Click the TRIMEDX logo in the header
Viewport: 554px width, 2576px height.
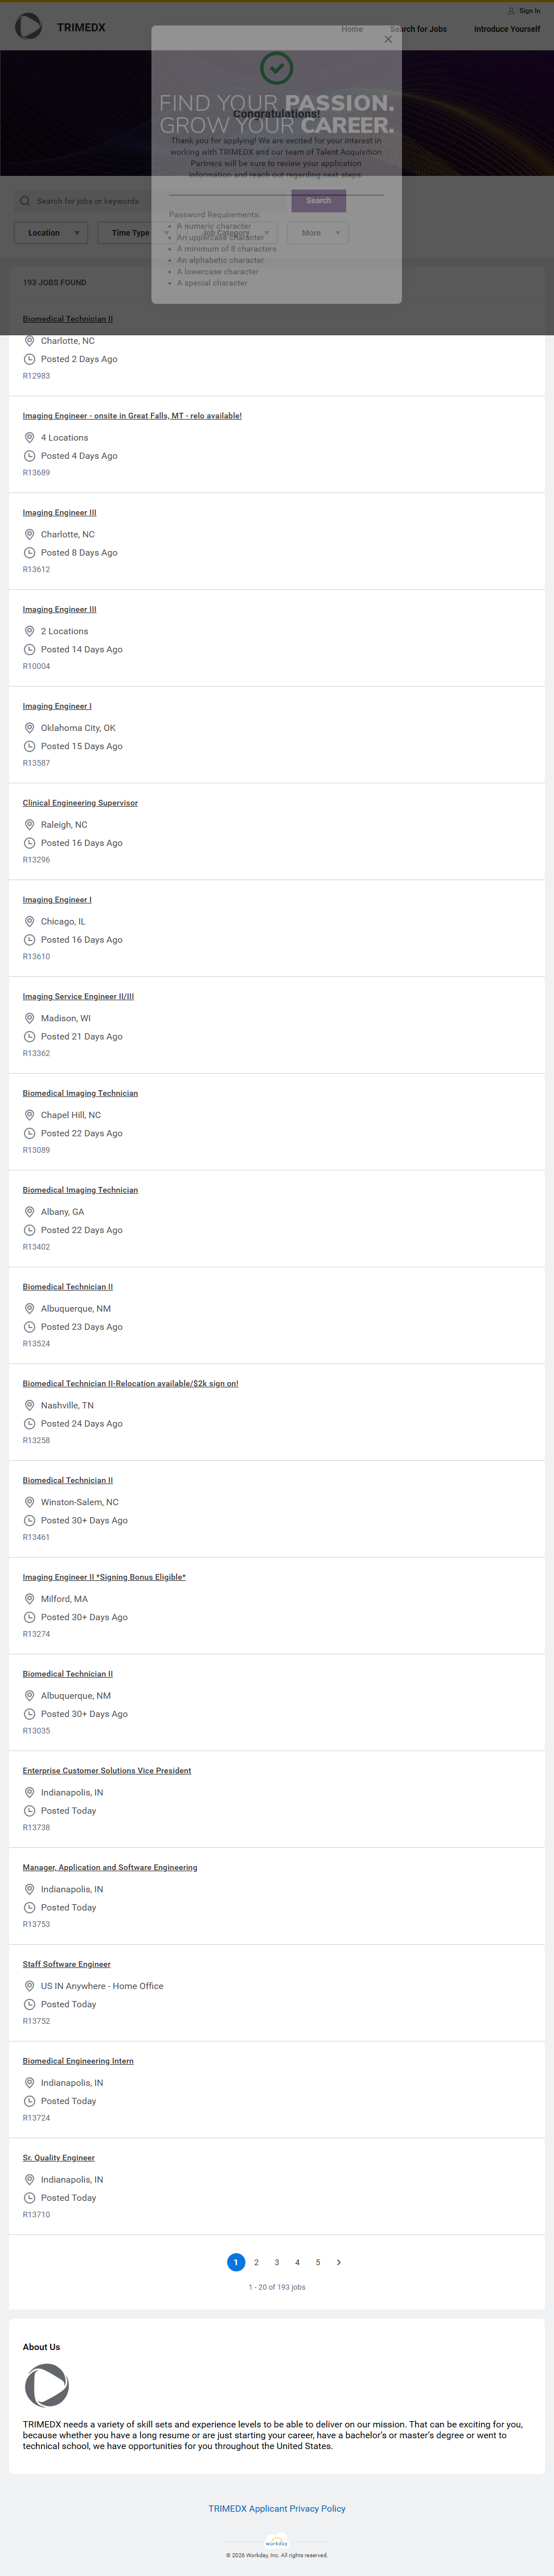click(x=29, y=27)
